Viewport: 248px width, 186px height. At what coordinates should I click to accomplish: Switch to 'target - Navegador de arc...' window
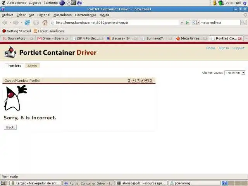coord(36,183)
